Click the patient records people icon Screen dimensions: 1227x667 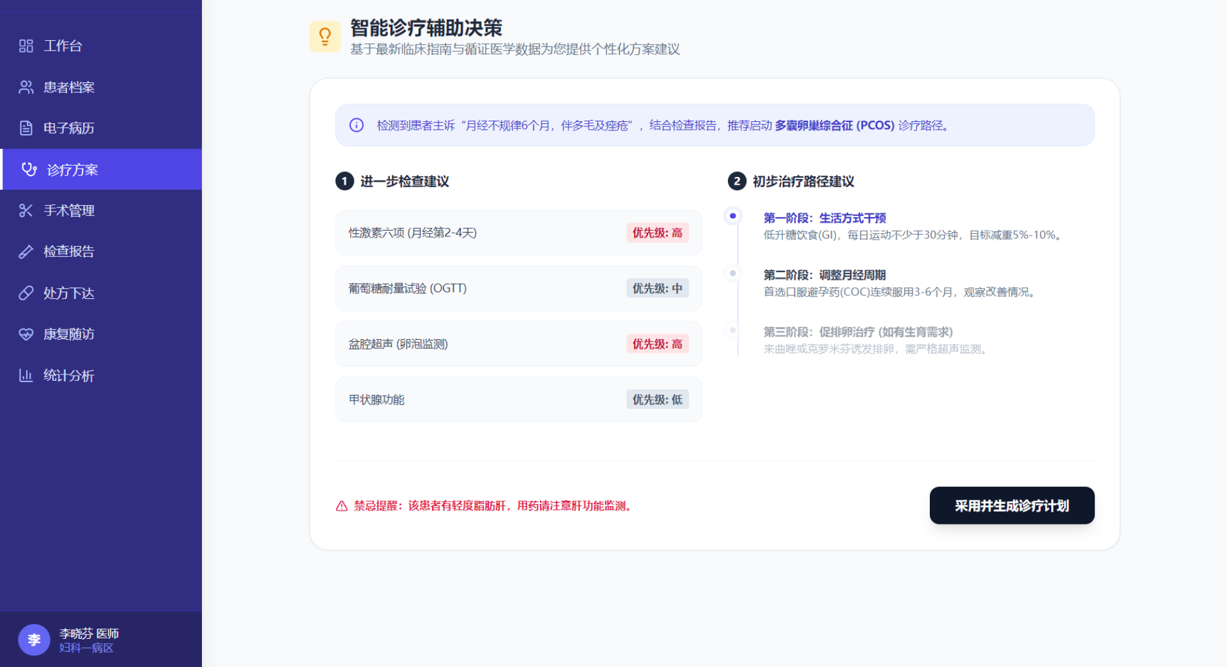click(x=26, y=88)
